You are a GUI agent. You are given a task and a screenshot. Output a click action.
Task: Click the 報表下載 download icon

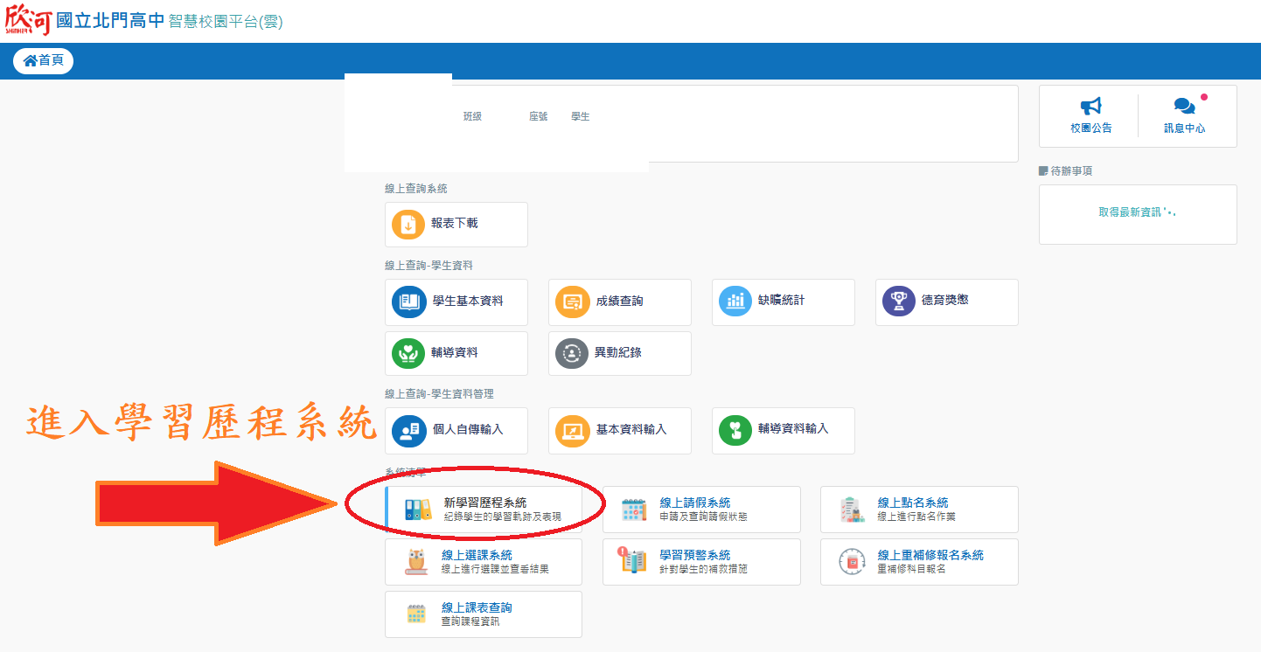coord(408,225)
